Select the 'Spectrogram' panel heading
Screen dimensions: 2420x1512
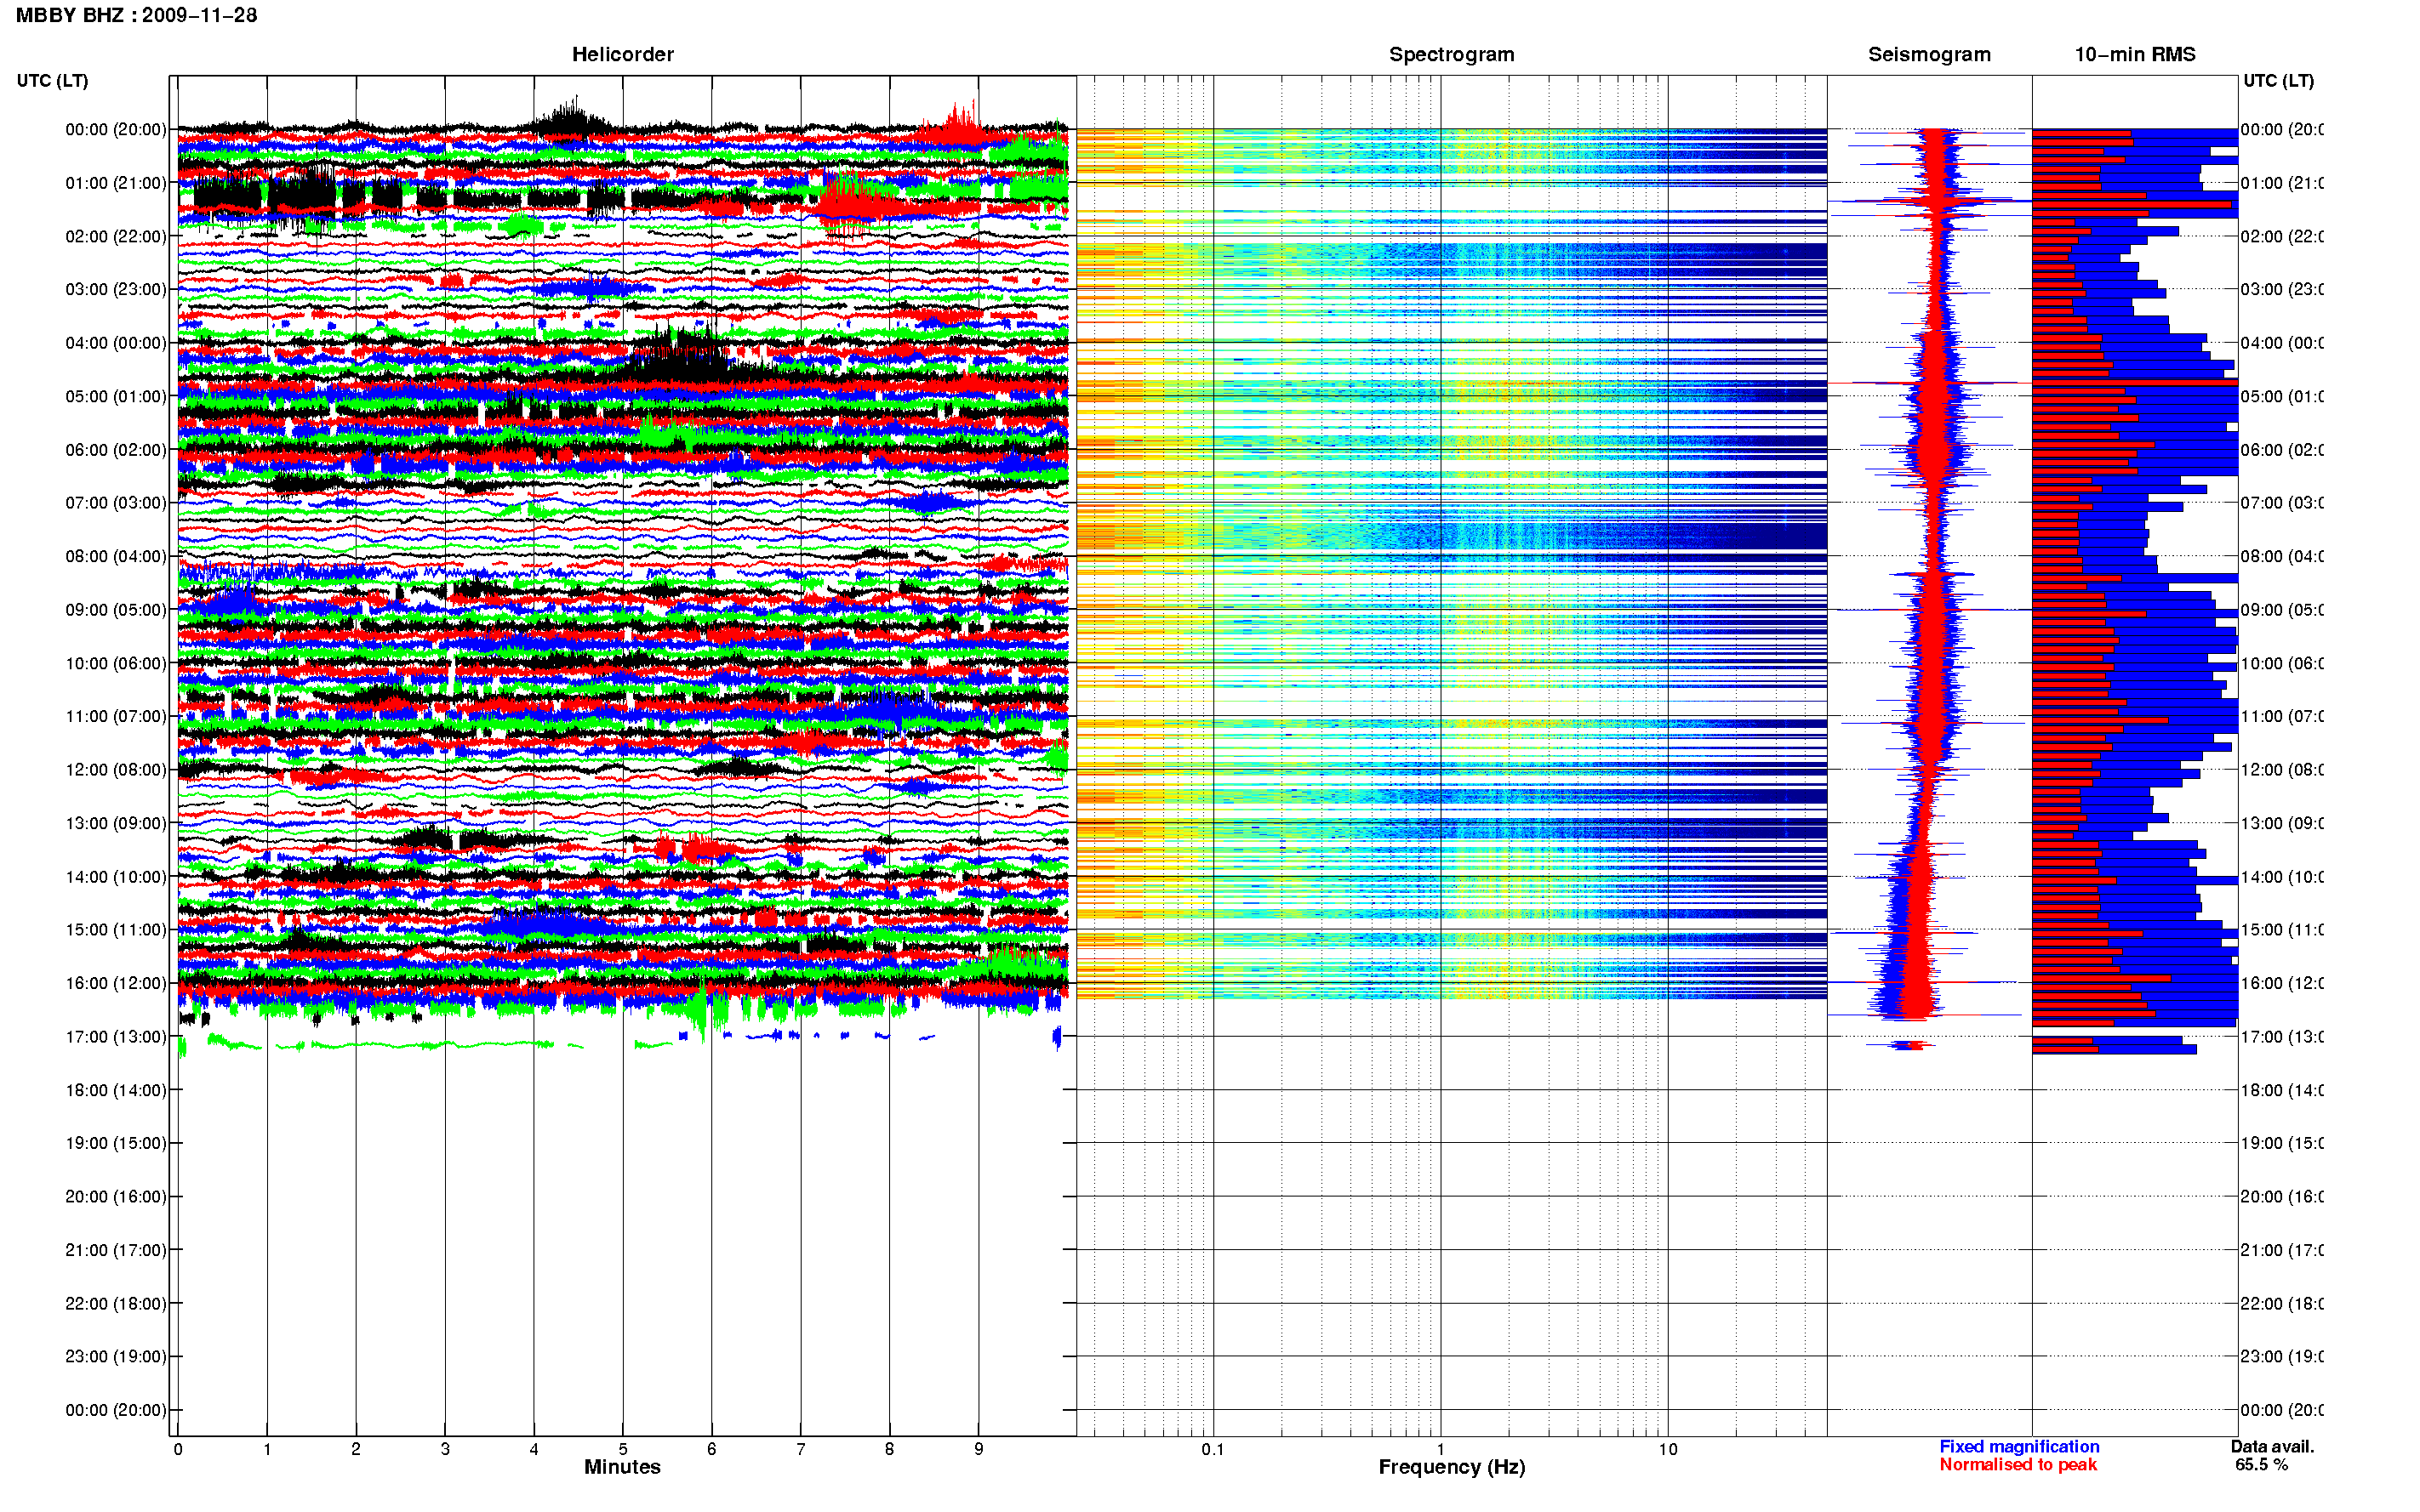click(1452, 55)
